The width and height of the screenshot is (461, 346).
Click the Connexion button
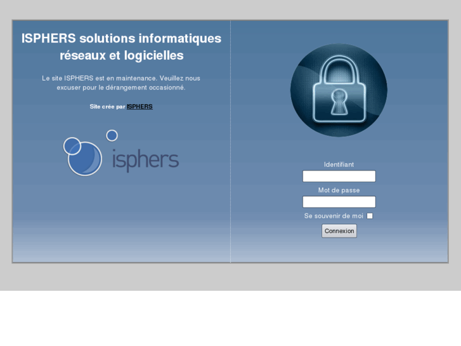339,231
